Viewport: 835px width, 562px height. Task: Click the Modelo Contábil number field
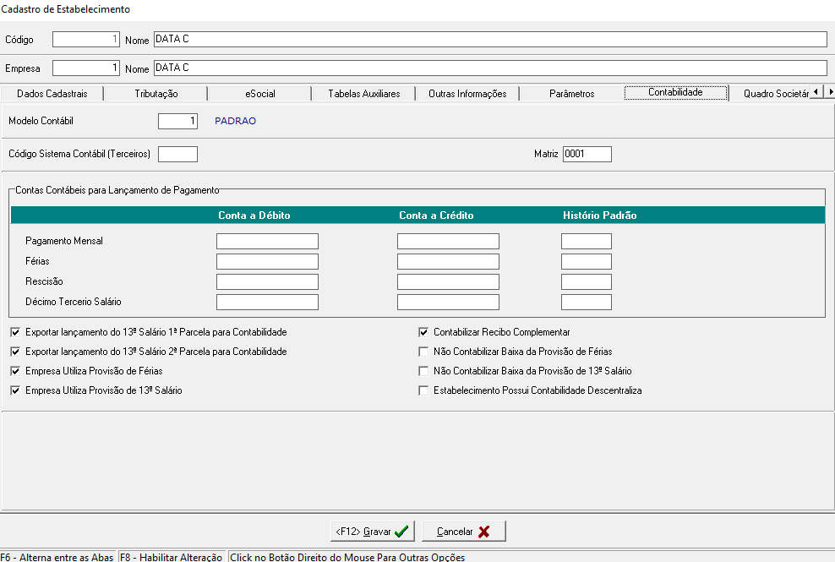(x=177, y=122)
